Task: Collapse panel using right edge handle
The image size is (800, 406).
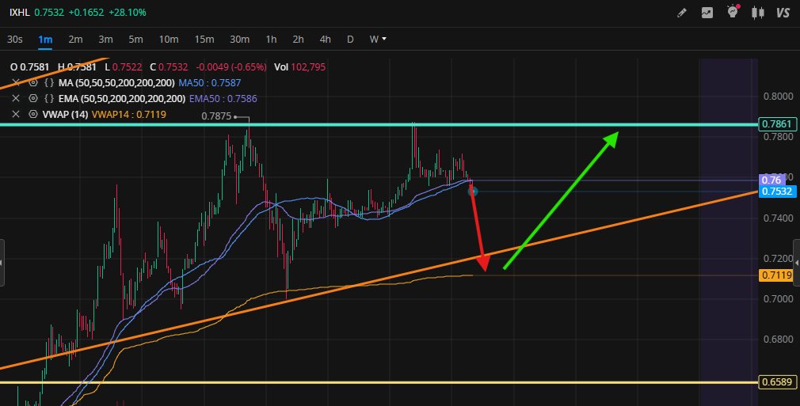Action: 798,263
